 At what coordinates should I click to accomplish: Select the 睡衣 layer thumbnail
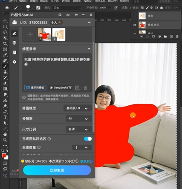[142, 16]
